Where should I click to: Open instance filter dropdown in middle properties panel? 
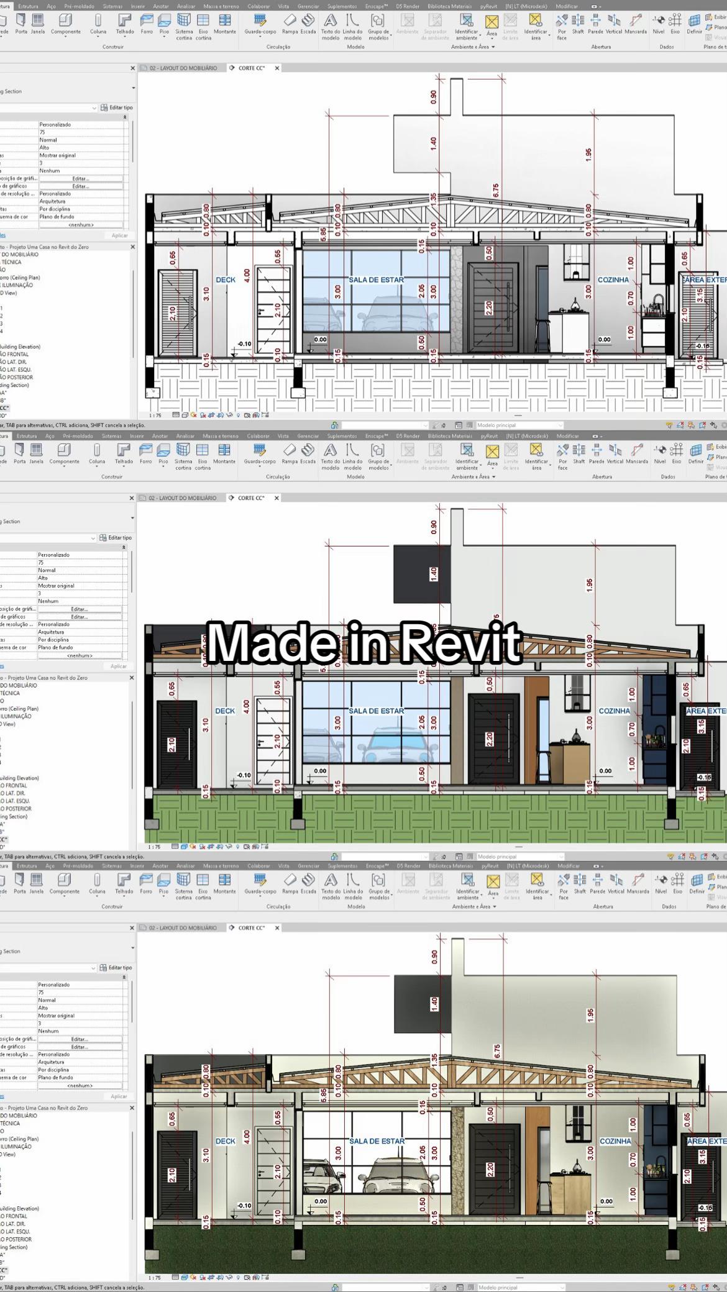[93, 538]
